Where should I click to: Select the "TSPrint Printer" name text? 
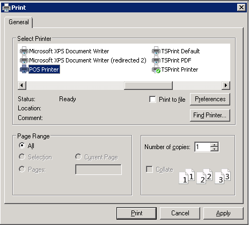(x=180, y=69)
